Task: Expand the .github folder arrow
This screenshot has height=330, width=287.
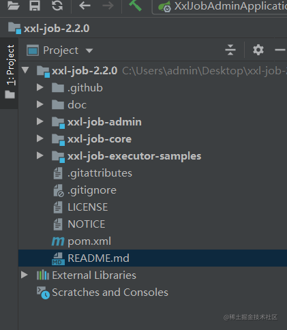Action: [40, 87]
